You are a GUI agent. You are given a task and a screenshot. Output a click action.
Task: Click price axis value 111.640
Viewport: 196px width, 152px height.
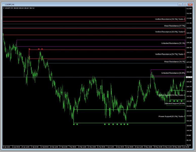tap(189, 18)
